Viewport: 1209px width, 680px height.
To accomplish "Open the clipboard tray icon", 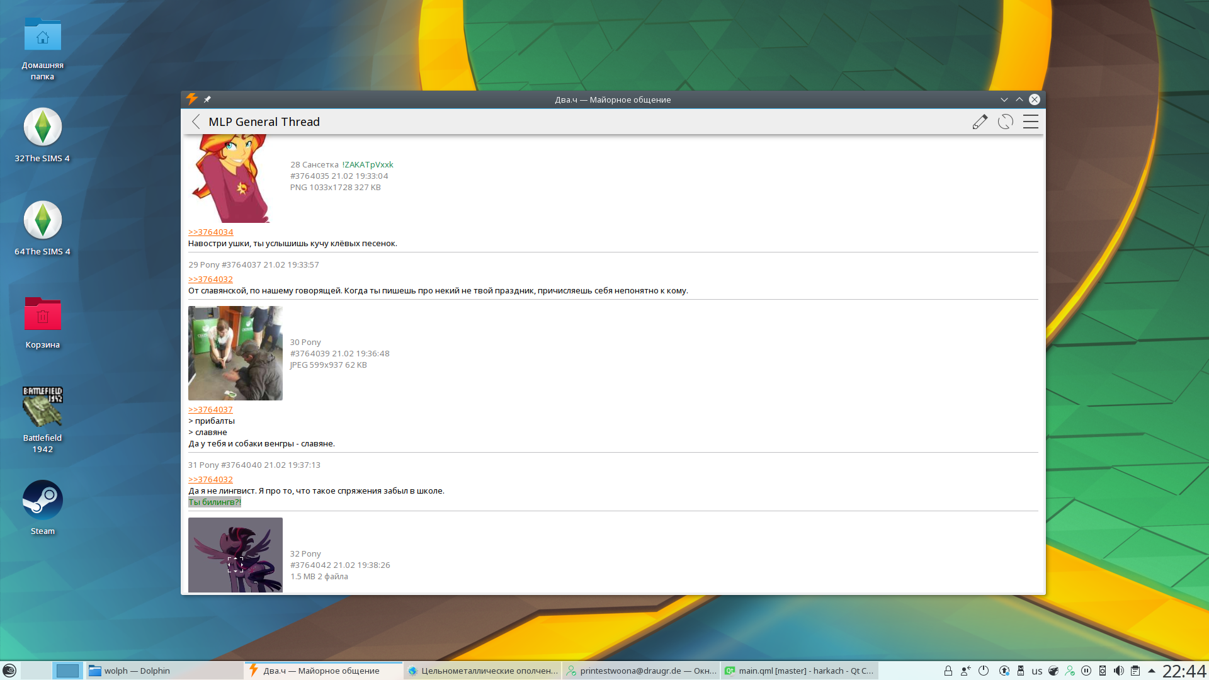I will (x=1135, y=671).
